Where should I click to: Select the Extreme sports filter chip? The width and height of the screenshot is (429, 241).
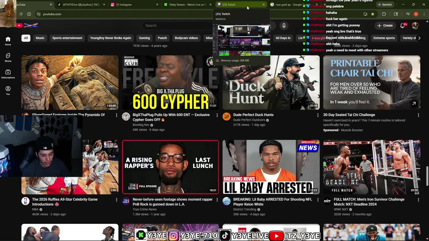(x=384, y=38)
